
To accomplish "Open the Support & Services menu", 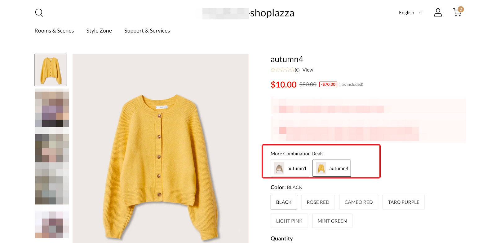I will click(147, 31).
